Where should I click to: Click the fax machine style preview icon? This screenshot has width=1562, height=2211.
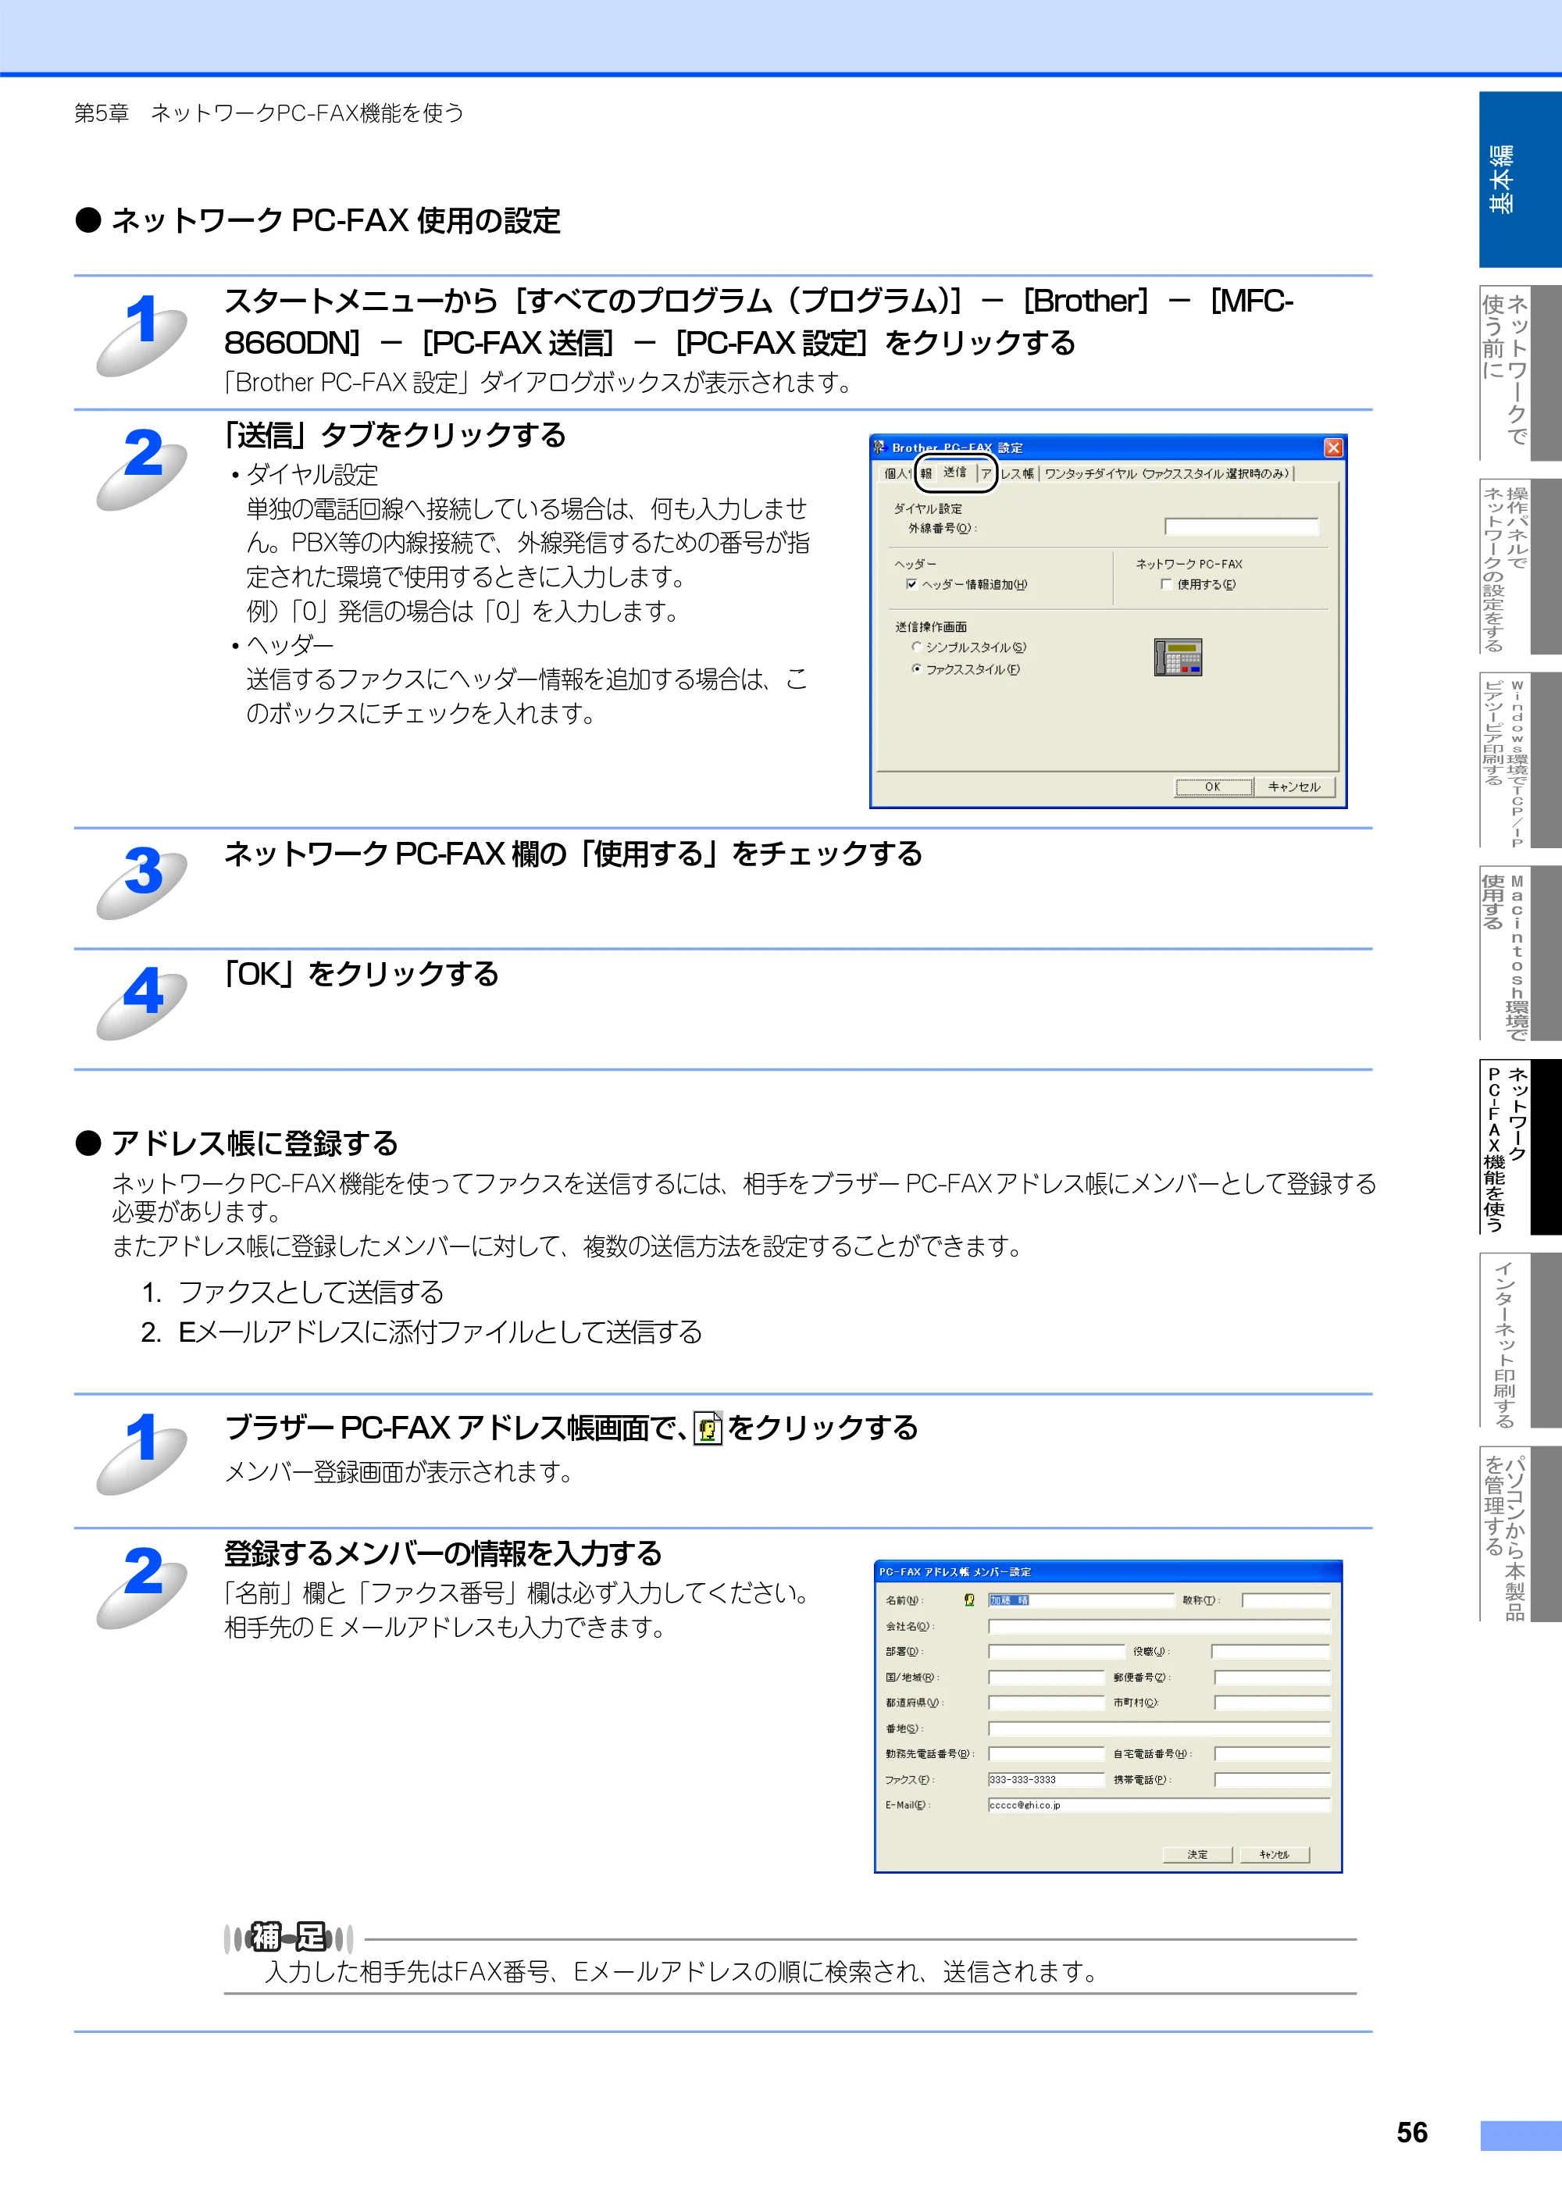pyautogui.click(x=1178, y=658)
